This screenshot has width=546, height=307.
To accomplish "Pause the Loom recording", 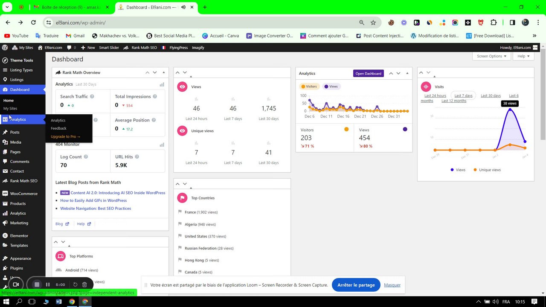I will click(x=48, y=284).
